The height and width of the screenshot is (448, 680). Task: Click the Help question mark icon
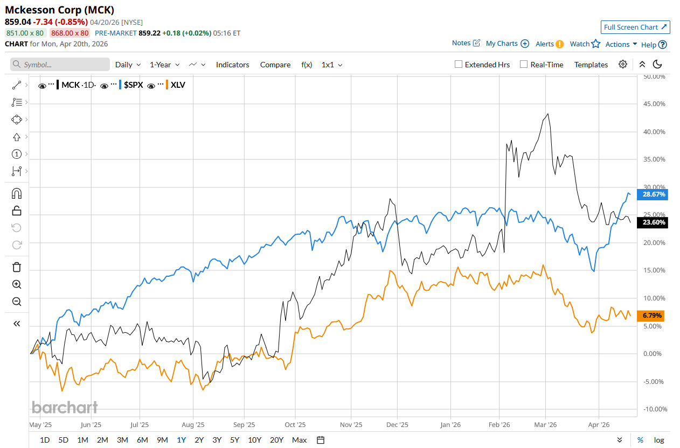pyautogui.click(x=663, y=45)
